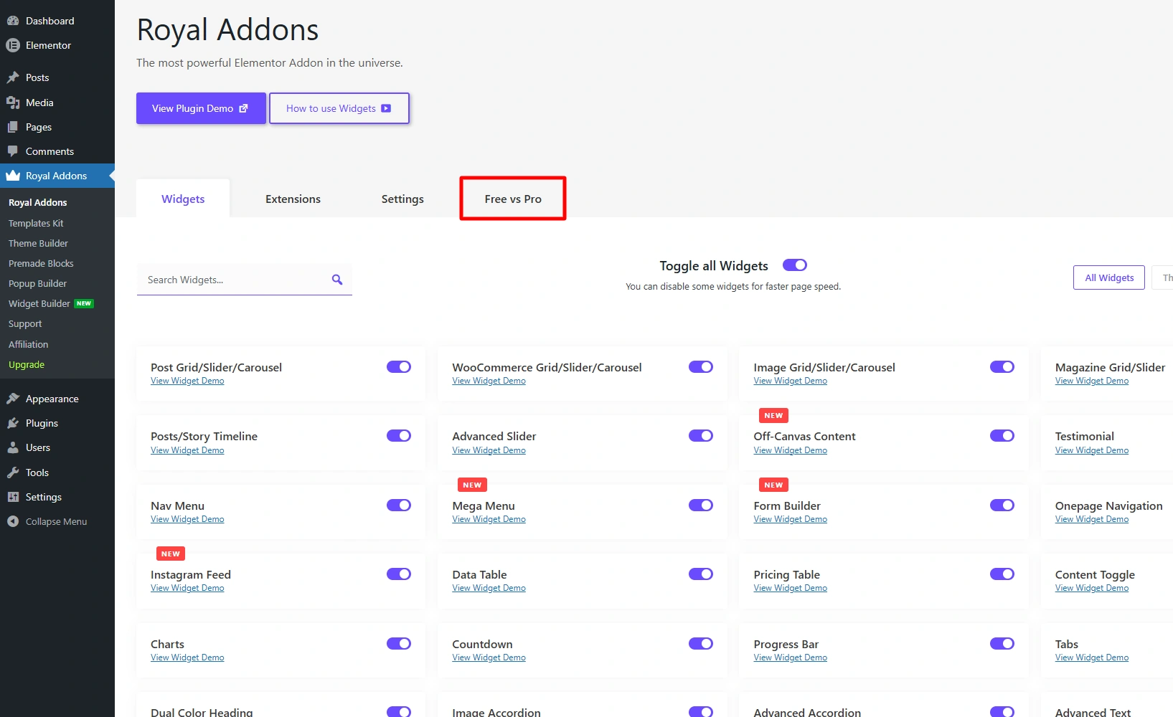This screenshot has height=717, width=1173.
Task: Click the Collapse Menu arrow icon
Action: click(x=13, y=521)
